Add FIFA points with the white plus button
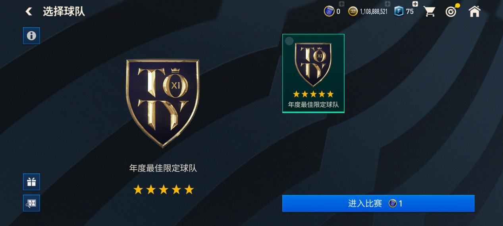 point(415,4)
